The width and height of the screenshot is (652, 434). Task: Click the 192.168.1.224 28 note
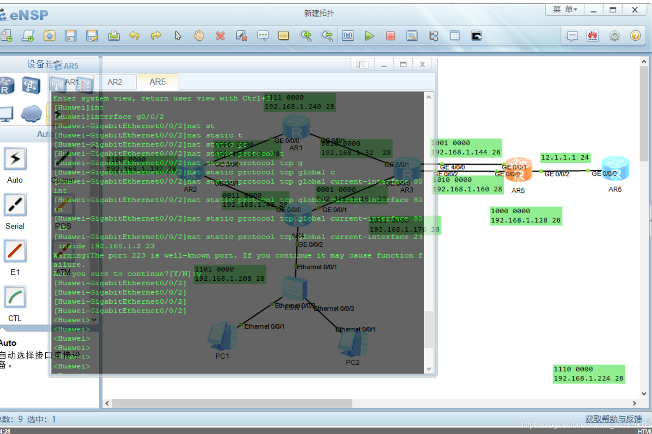click(589, 374)
